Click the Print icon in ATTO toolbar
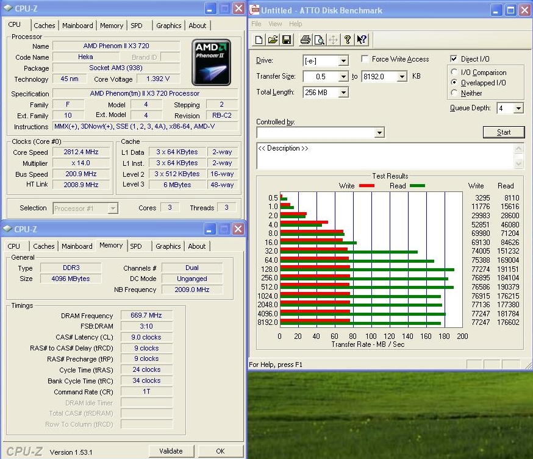 point(305,40)
